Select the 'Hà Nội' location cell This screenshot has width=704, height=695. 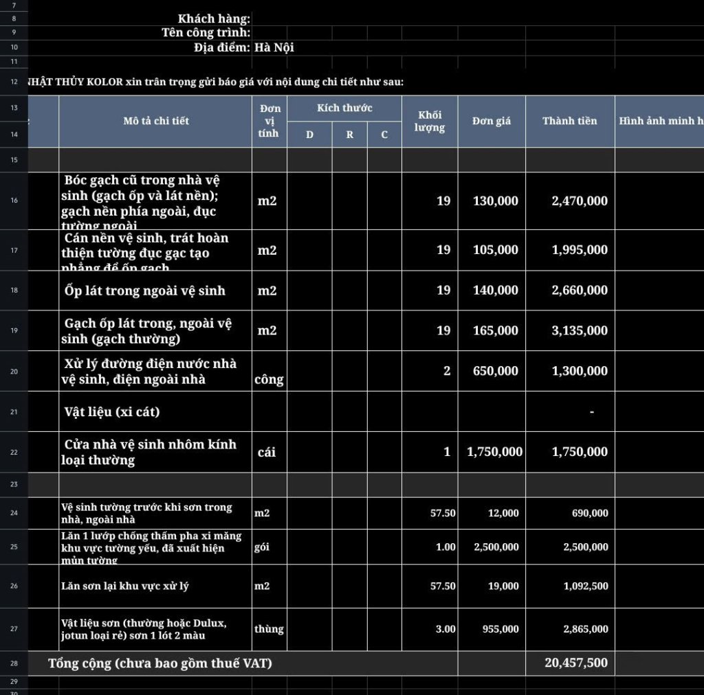tap(274, 47)
